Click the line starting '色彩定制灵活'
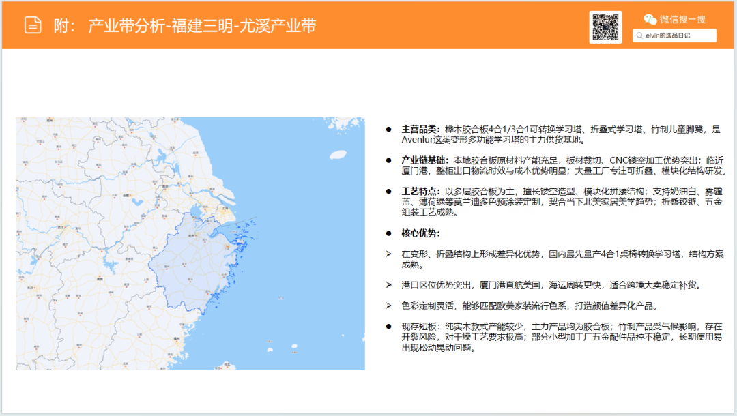737x416 pixels. (x=530, y=306)
